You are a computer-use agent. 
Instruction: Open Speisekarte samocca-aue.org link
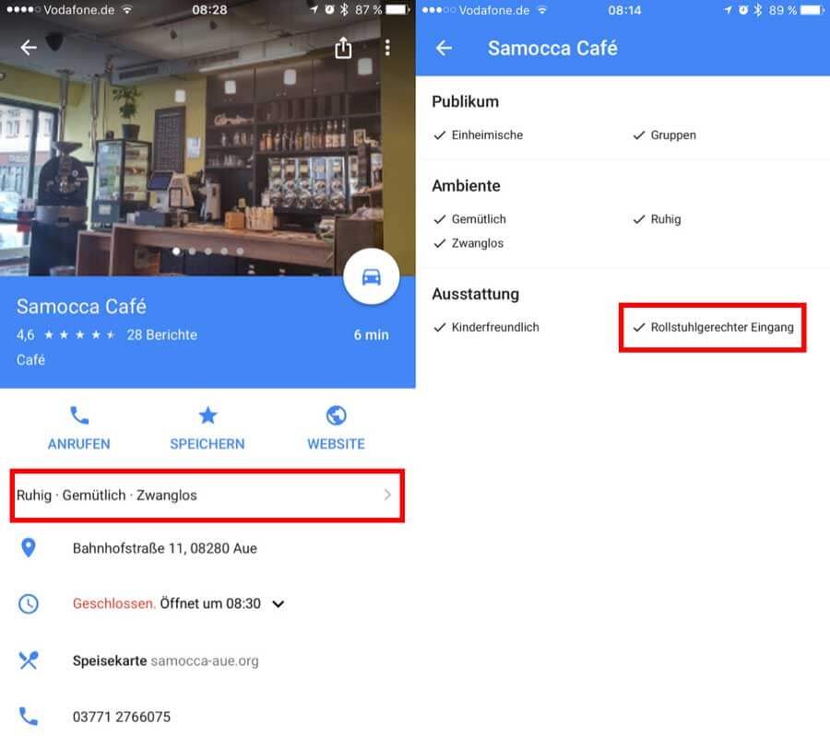coord(166,660)
